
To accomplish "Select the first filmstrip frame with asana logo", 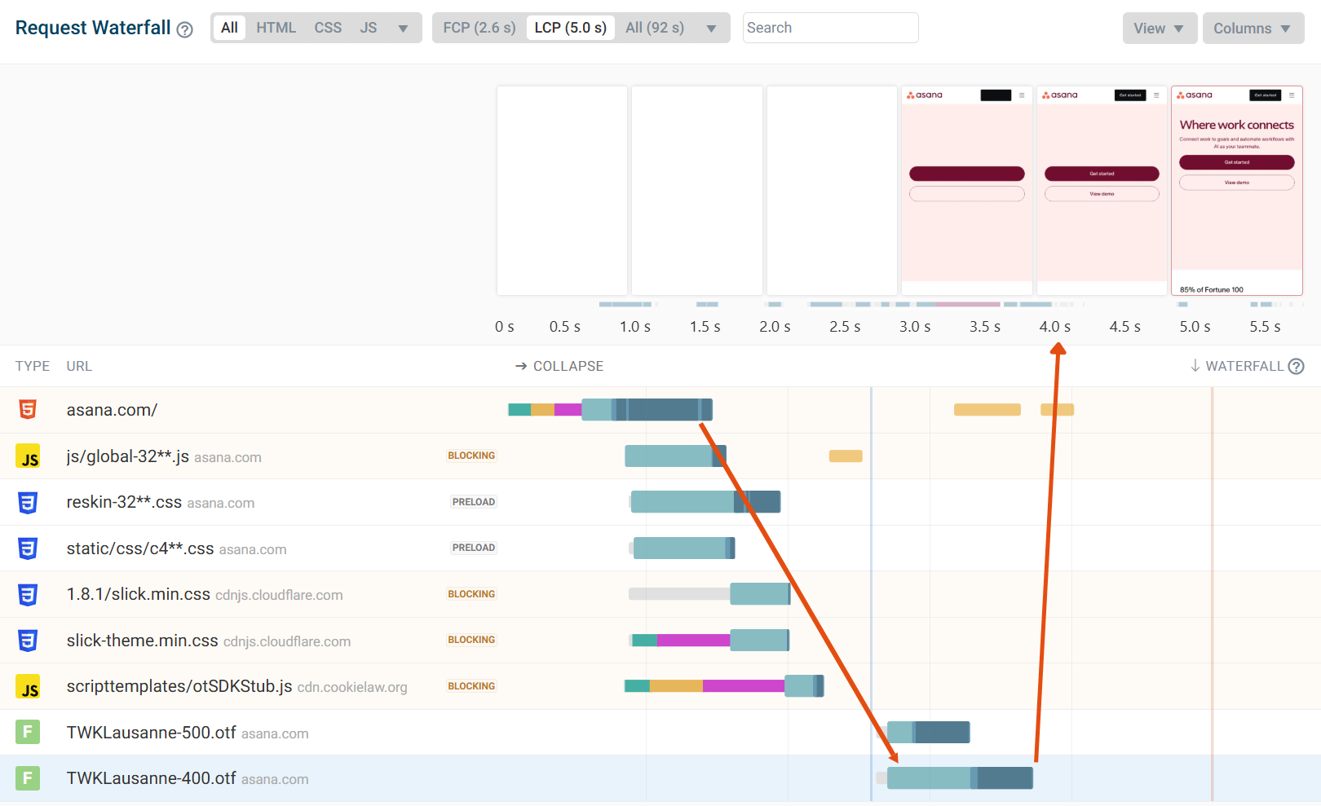I will click(966, 191).
